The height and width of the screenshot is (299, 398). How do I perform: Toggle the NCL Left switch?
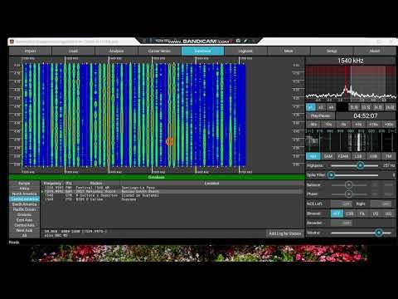click(x=342, y=204)
